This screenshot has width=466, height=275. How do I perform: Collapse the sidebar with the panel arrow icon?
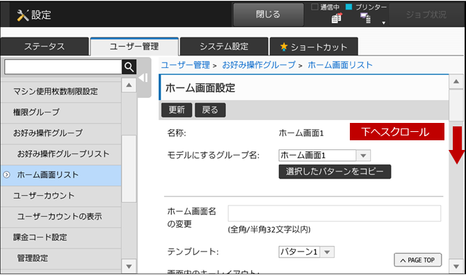[143, 78]
